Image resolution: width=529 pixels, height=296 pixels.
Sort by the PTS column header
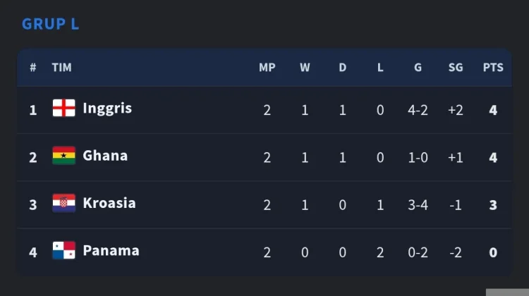[493, 68]
